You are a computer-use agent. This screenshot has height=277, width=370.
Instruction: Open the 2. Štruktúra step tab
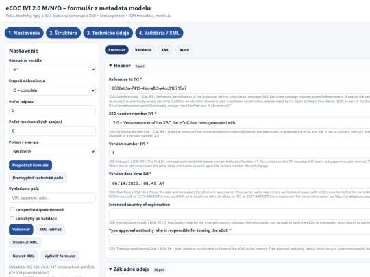coord(63,33)
